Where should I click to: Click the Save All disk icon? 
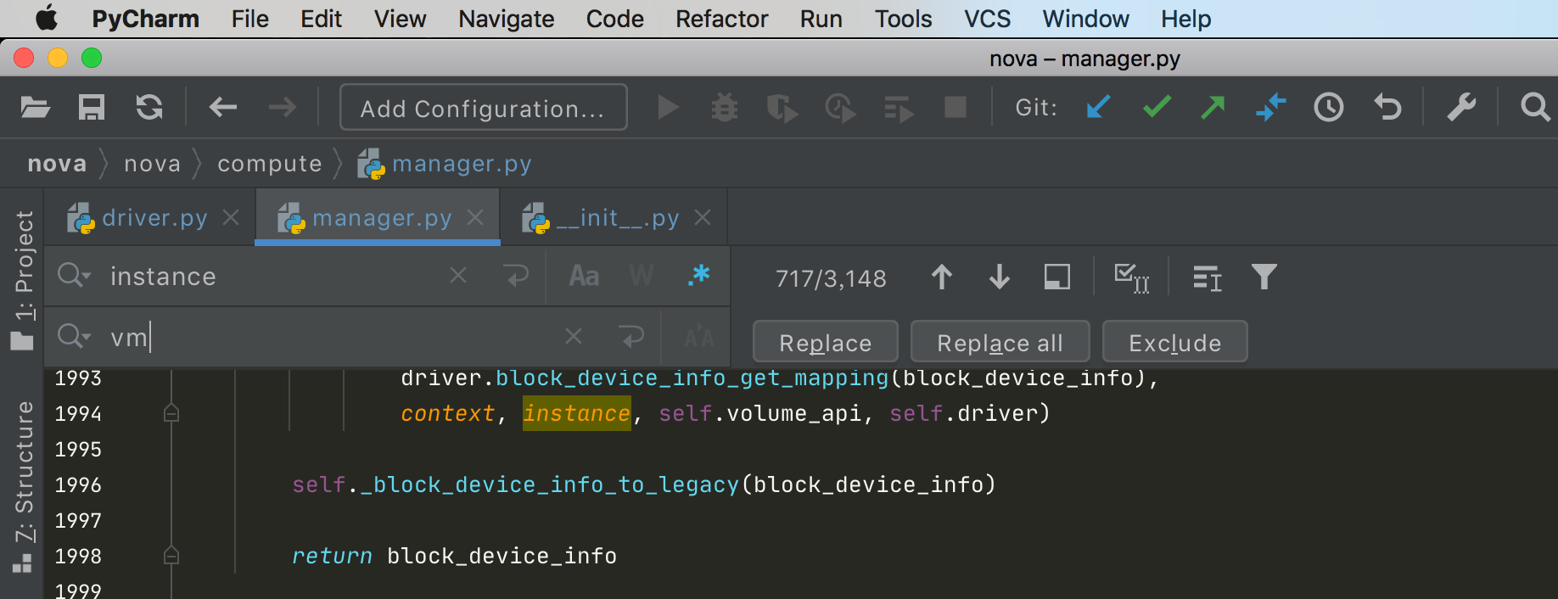91,108
